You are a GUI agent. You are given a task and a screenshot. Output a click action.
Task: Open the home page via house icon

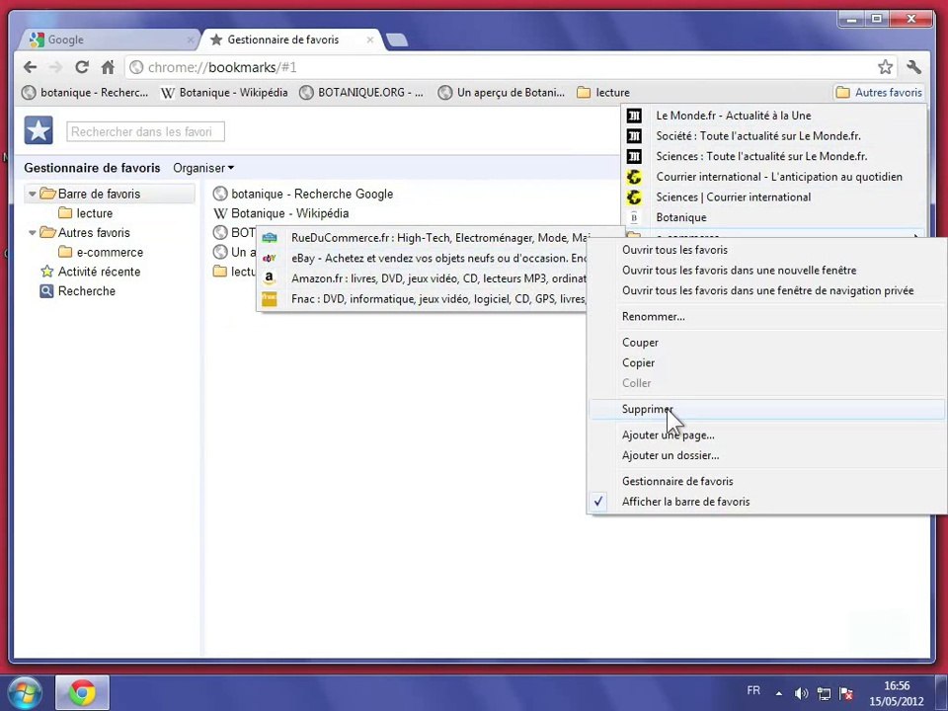point(108,67)
